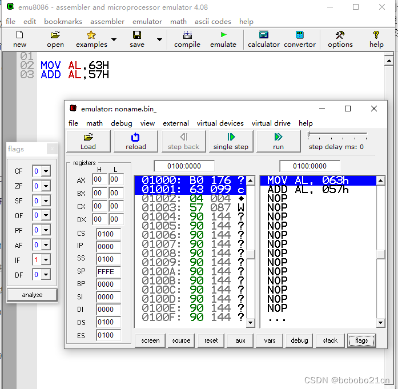Click the examples star icon
This screenshot has height=389, width=398.
pos(91,34)
